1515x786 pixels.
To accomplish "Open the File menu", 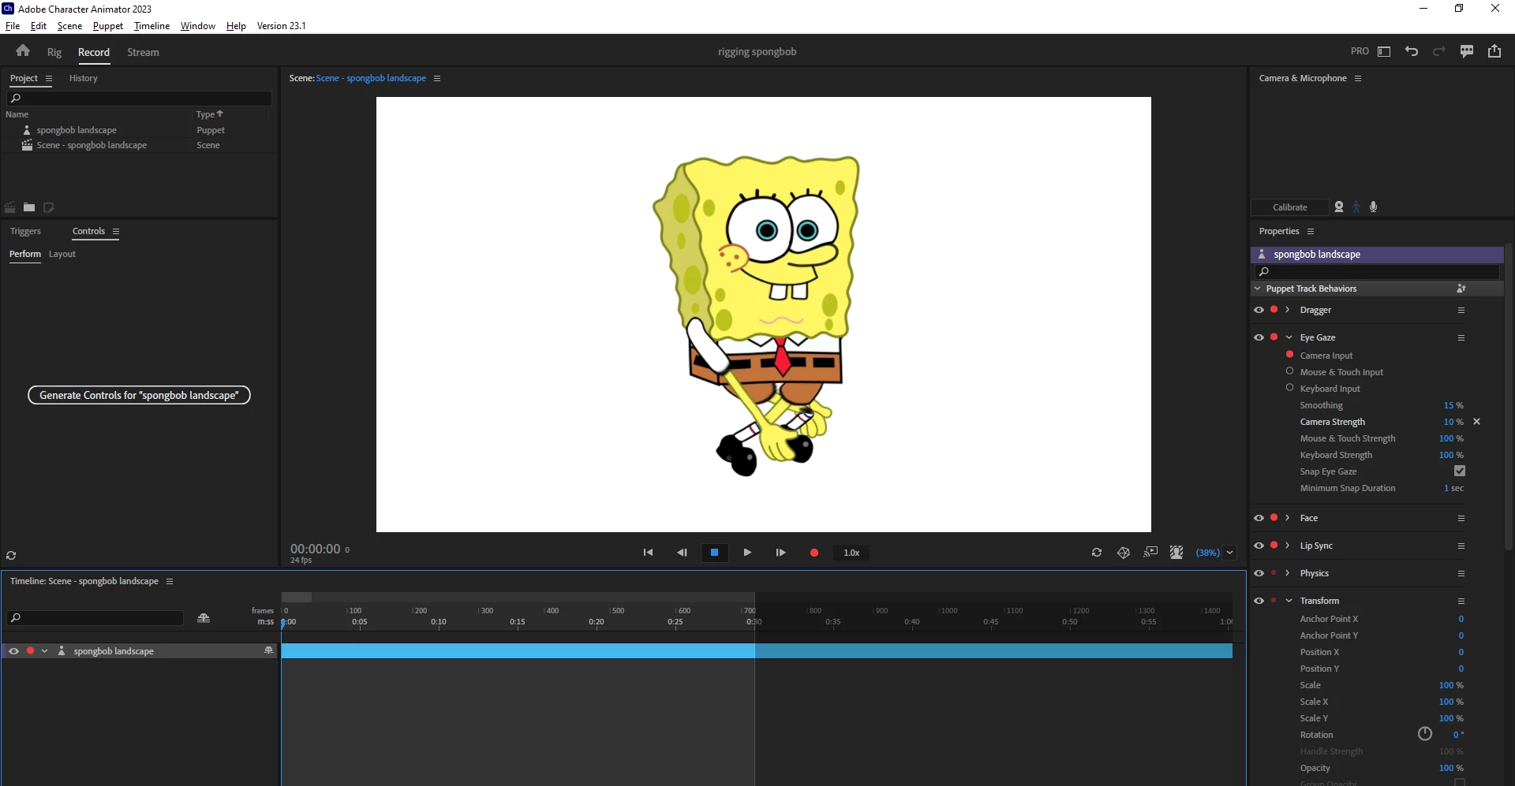I will coord(13,25).
